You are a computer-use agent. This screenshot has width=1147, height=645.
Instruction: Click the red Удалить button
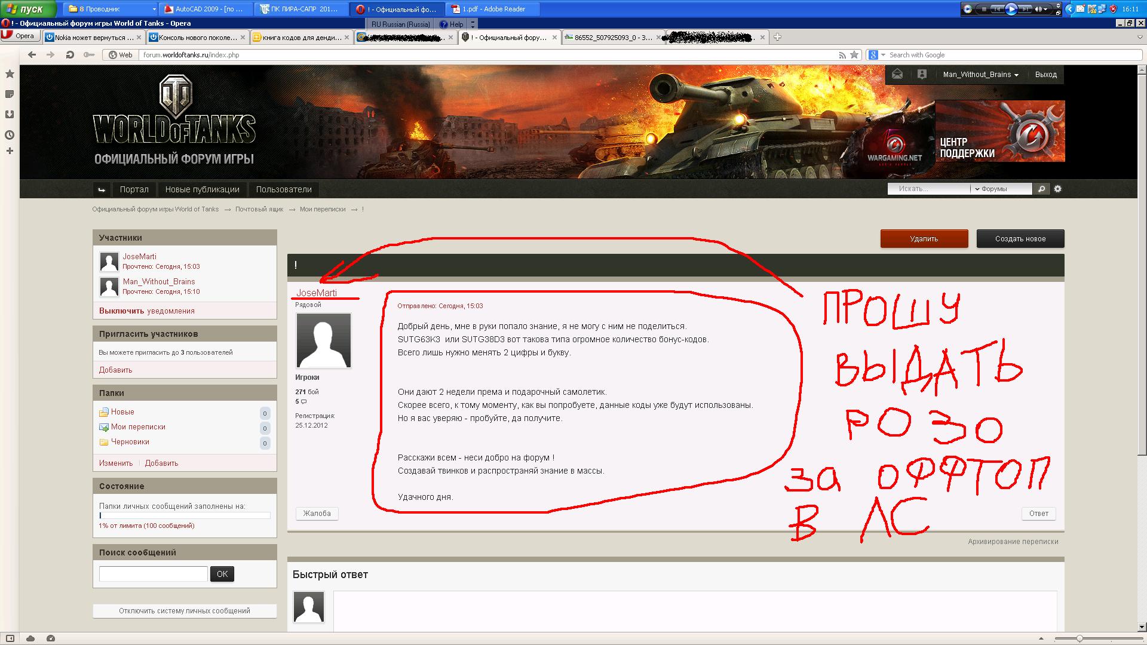pos(924,239)
